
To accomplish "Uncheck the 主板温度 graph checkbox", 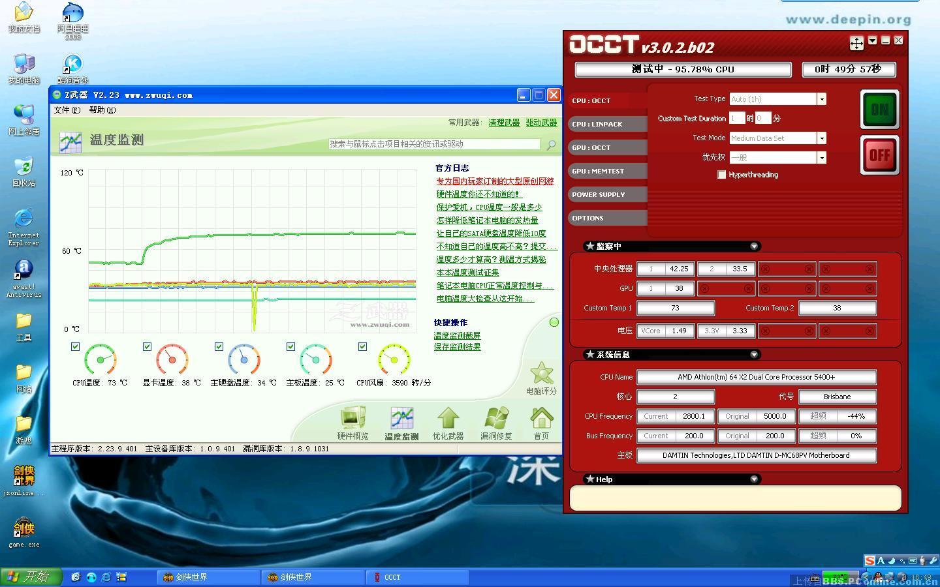I will (x=290, y=346).
